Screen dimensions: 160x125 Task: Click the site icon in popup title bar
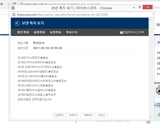point(13,8)
